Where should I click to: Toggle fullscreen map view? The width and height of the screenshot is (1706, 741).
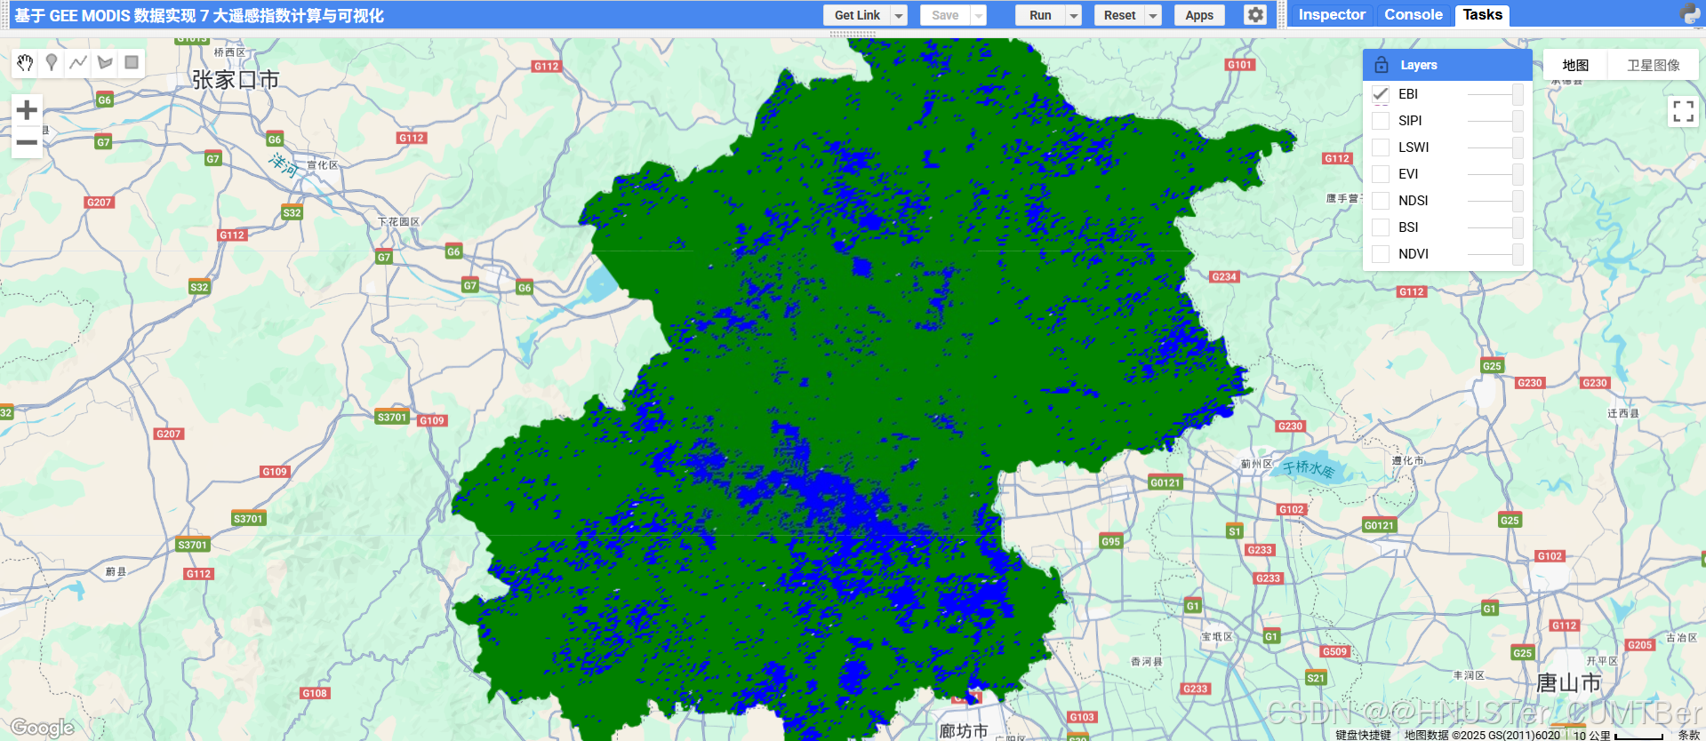[x=1683, y=111]
